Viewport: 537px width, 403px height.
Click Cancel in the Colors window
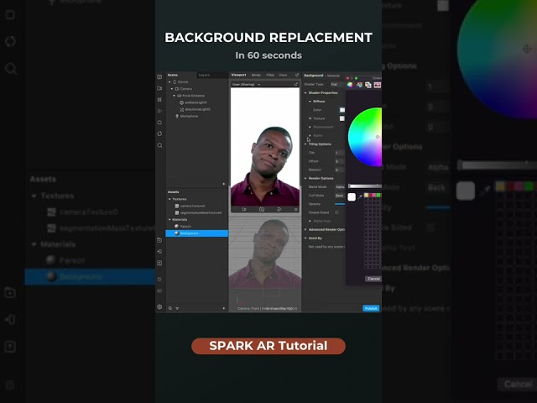tap(373, 279)
